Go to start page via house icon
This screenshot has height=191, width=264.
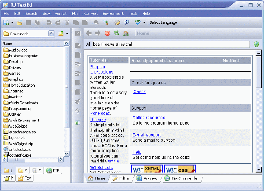pyautogui.click(x=126, y=33)
